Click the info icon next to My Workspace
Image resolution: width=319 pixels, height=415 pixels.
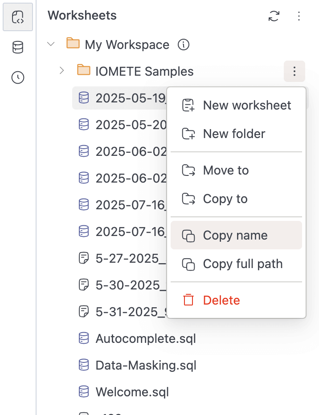[183, 45]
